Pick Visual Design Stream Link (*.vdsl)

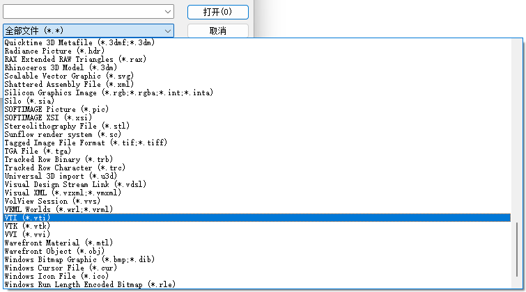click(257, 184)
